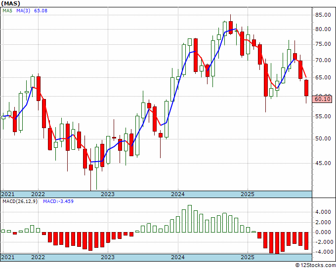The width and height of the screenshot is (336, 269).
Task: Click the 45.00 price axis label
Action: tap(323, 163)
